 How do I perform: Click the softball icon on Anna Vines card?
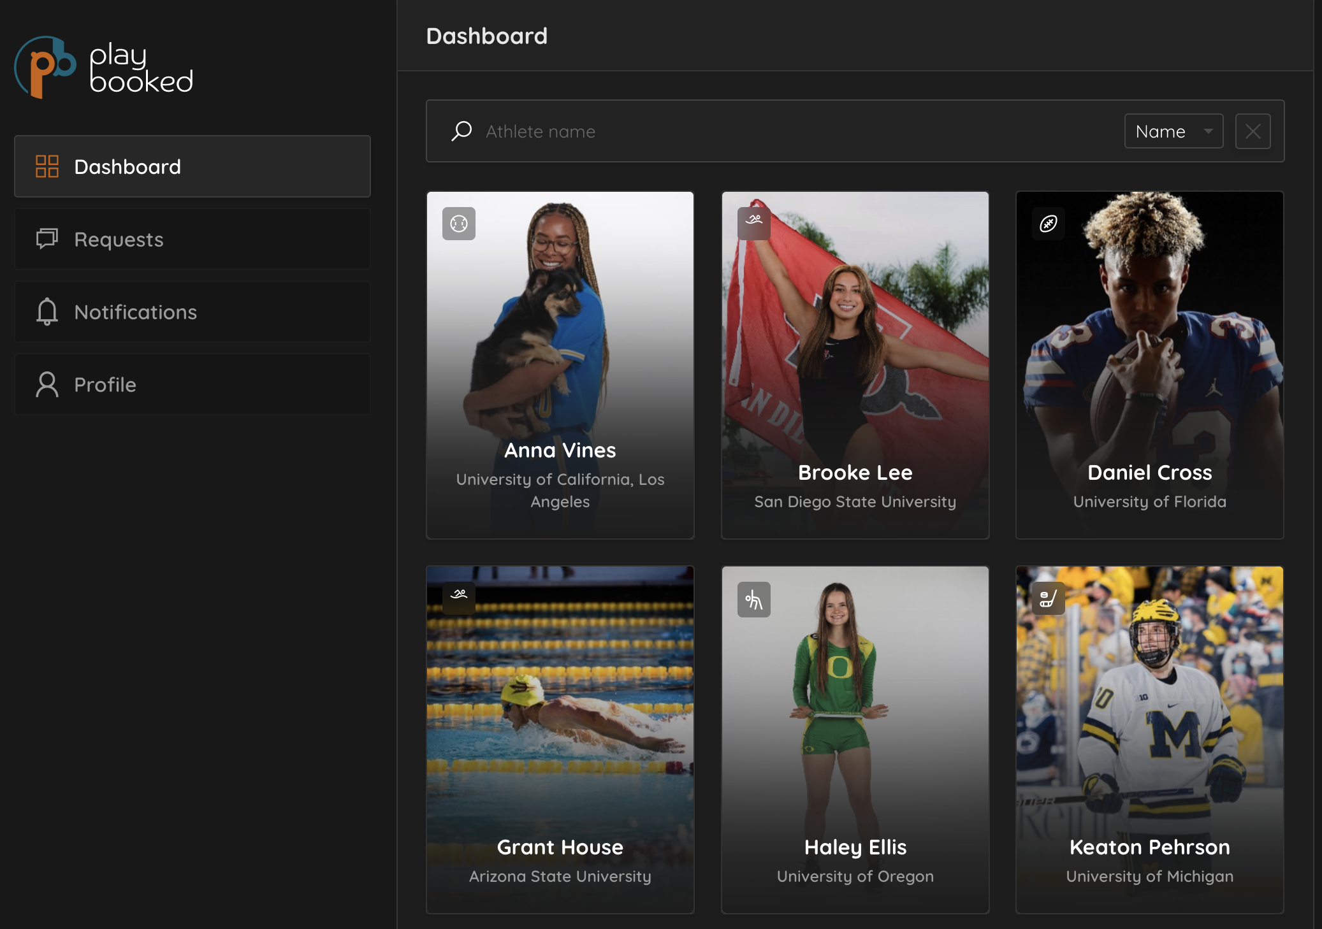459,224
